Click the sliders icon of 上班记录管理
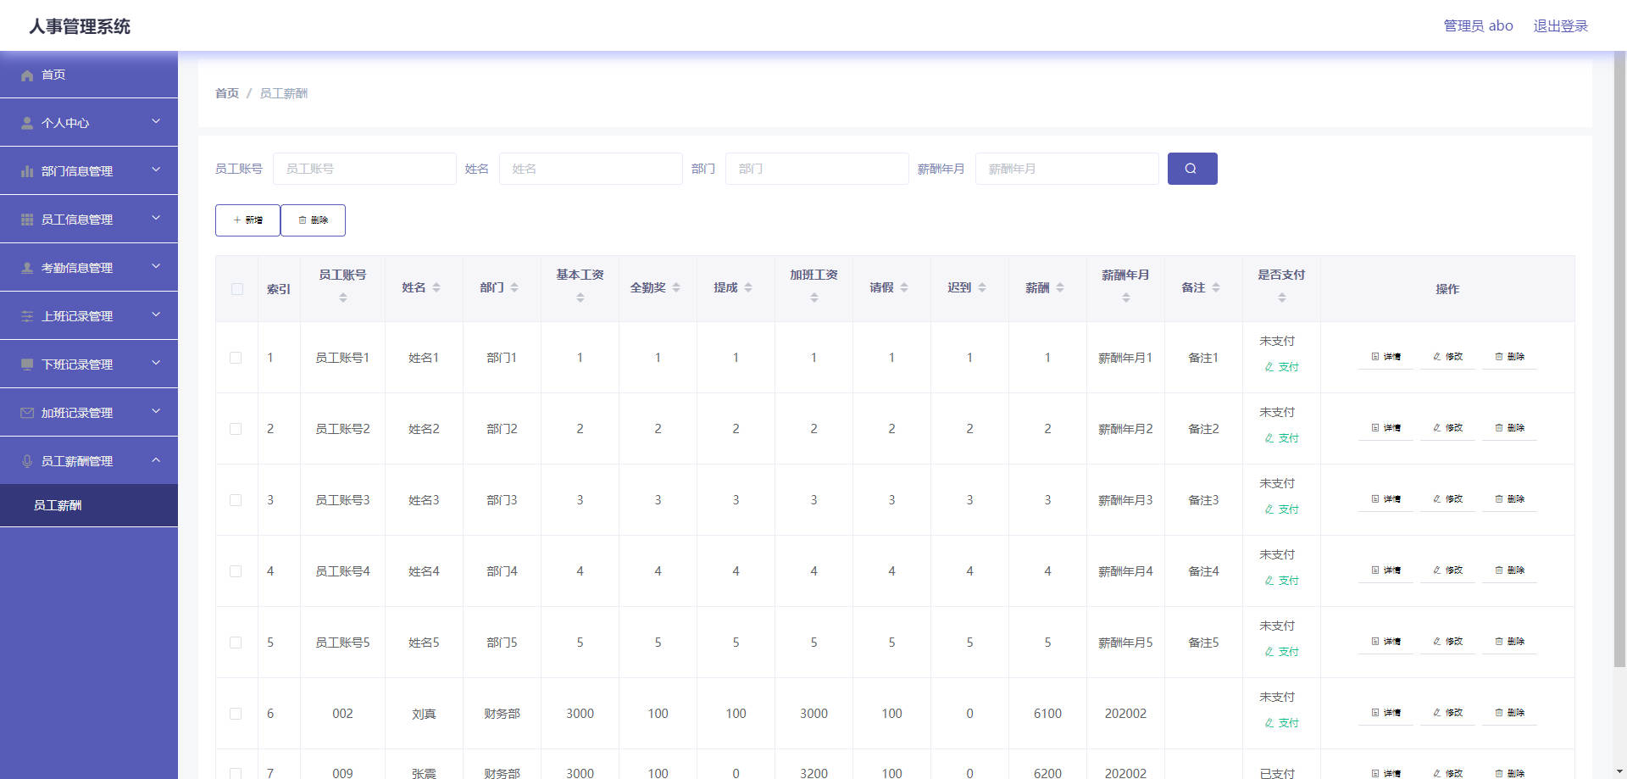 (27, 316)
